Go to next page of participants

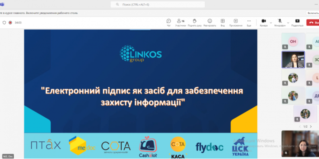(x=311, y=127)
